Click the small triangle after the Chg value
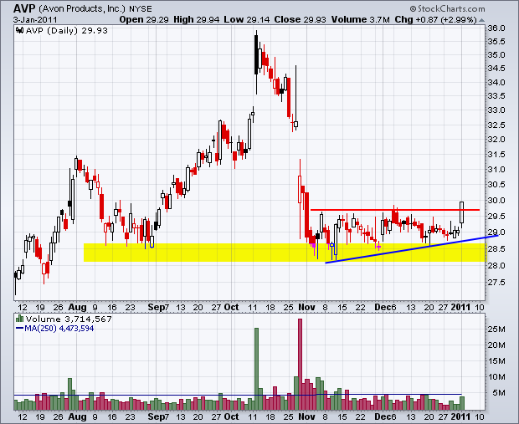 tap(481, 20)
